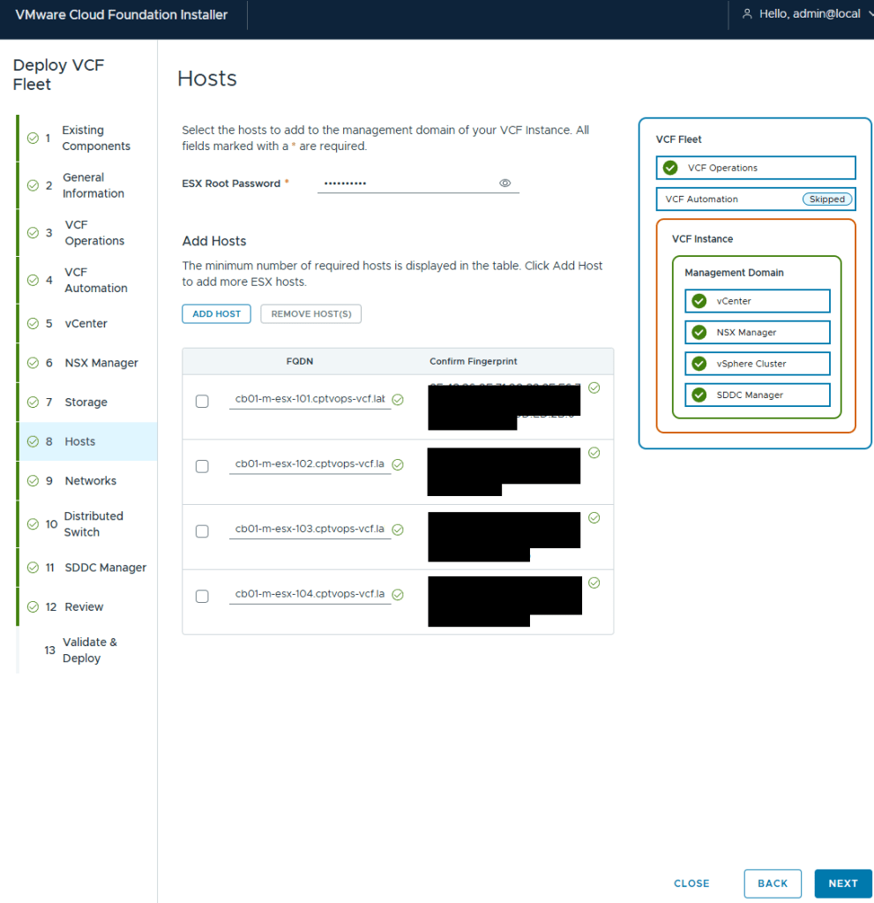This screenshot has height=903, width=874.
Task: Open step 6 NSX Manager
Action: point(87,363)
